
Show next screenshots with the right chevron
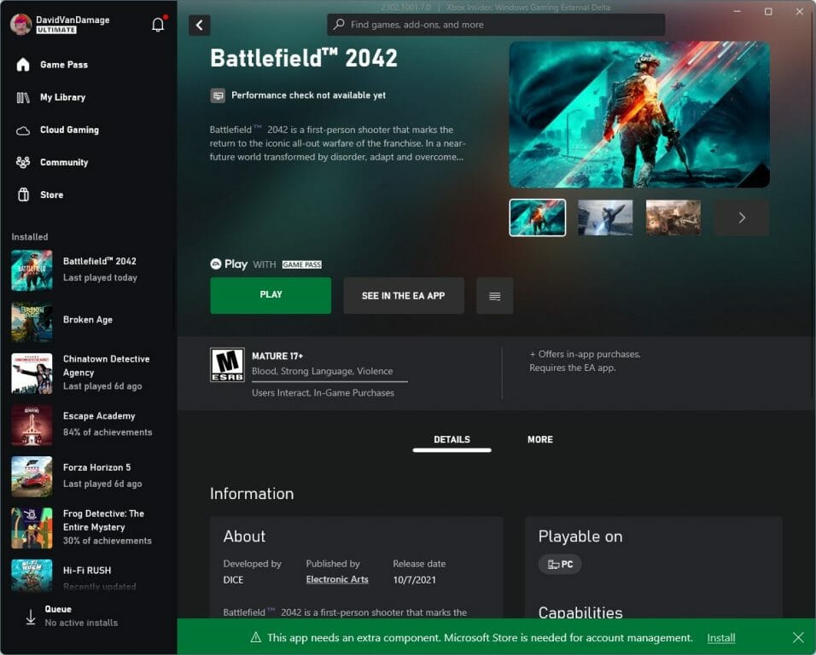click(x=740, y=217)
